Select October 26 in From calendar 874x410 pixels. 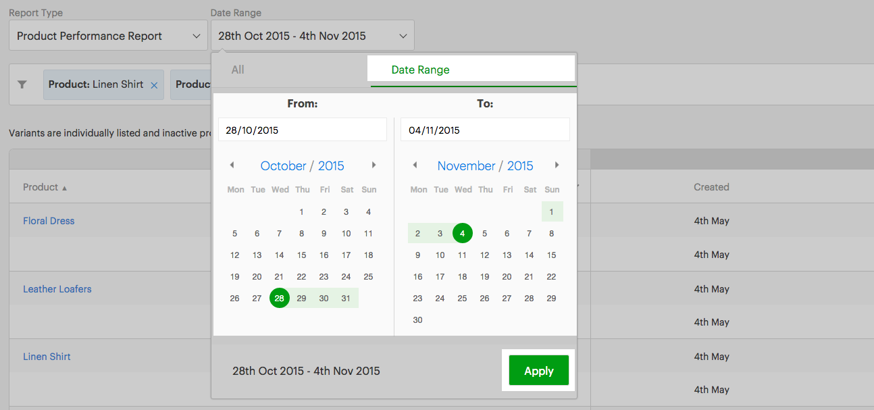pos(235,298)
